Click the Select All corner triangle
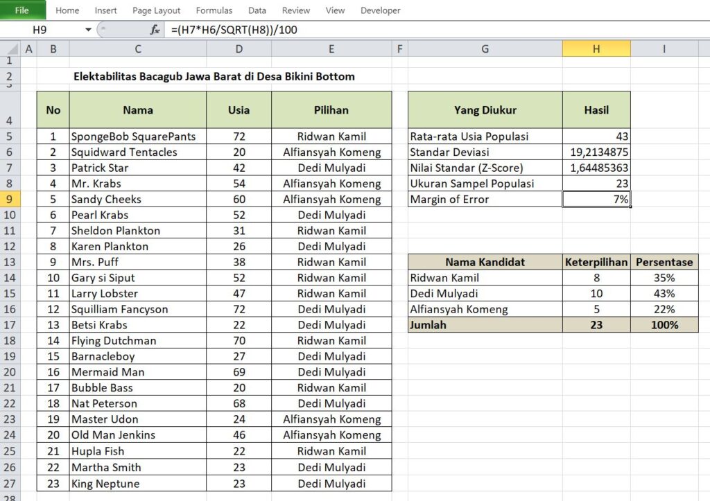 (10, 49)
